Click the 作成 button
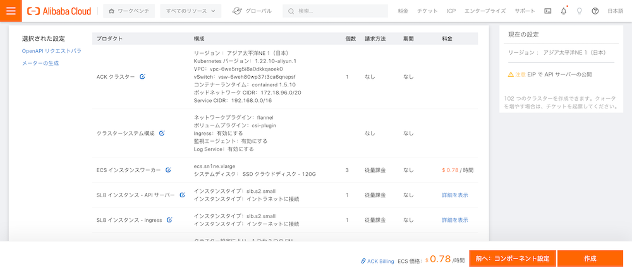632x276 pixels. [590, 259]
